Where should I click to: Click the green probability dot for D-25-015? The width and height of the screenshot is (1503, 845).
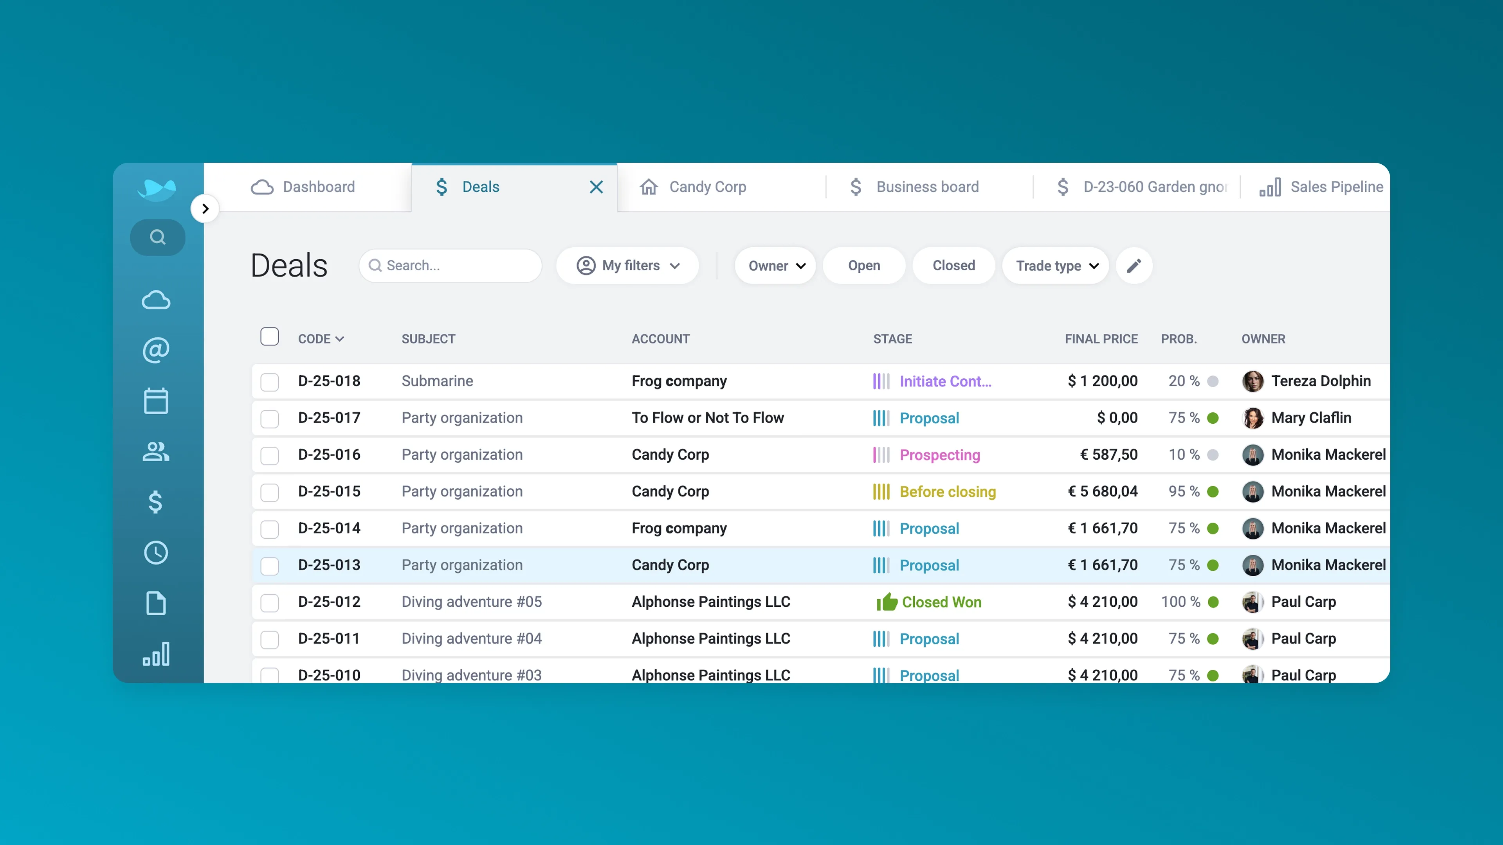tap(1213, 492)
